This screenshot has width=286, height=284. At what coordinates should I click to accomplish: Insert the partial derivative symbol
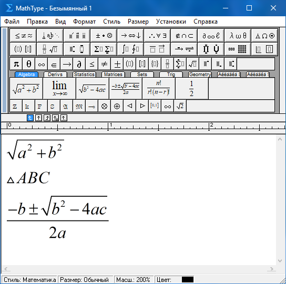[x=79, y=64]
